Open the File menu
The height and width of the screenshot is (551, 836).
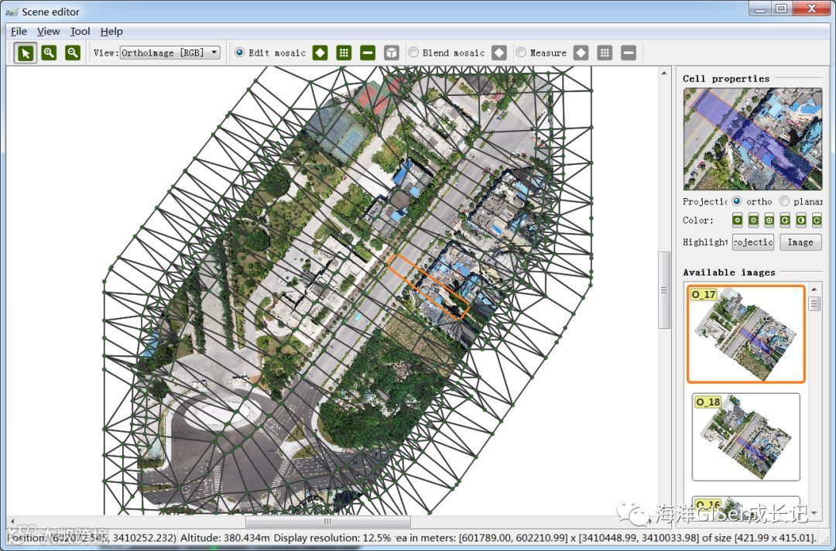(x=19, y=32)
